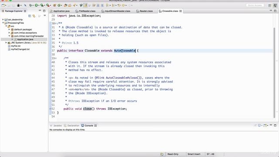
Task: Click the green Run button icon
Action: click(x=36, y=5)
